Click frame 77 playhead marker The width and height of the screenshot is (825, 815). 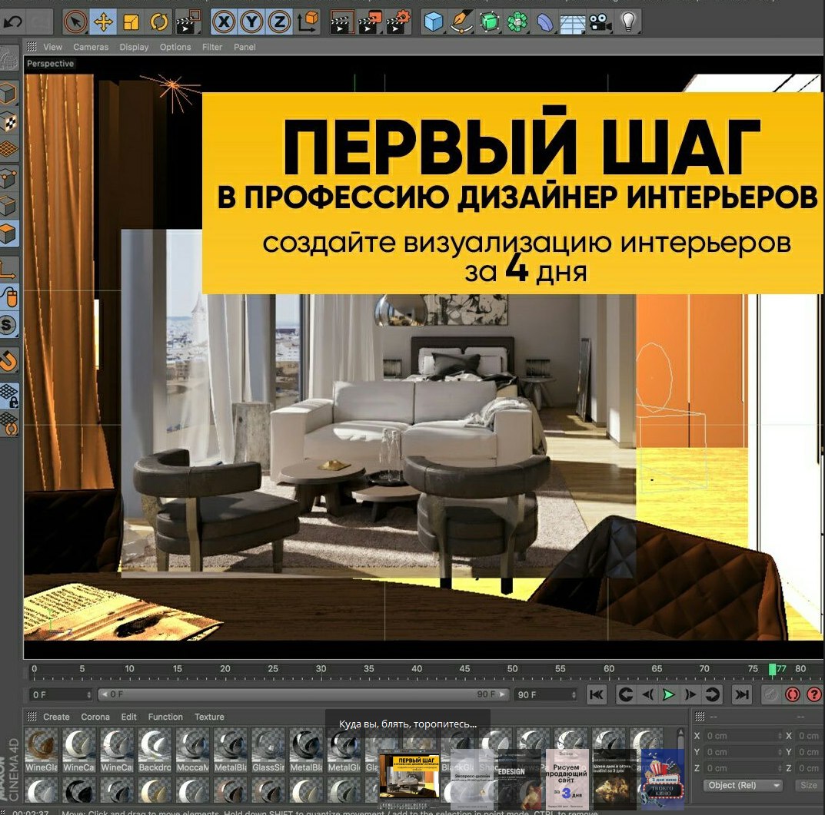click(x=772, y=669)
